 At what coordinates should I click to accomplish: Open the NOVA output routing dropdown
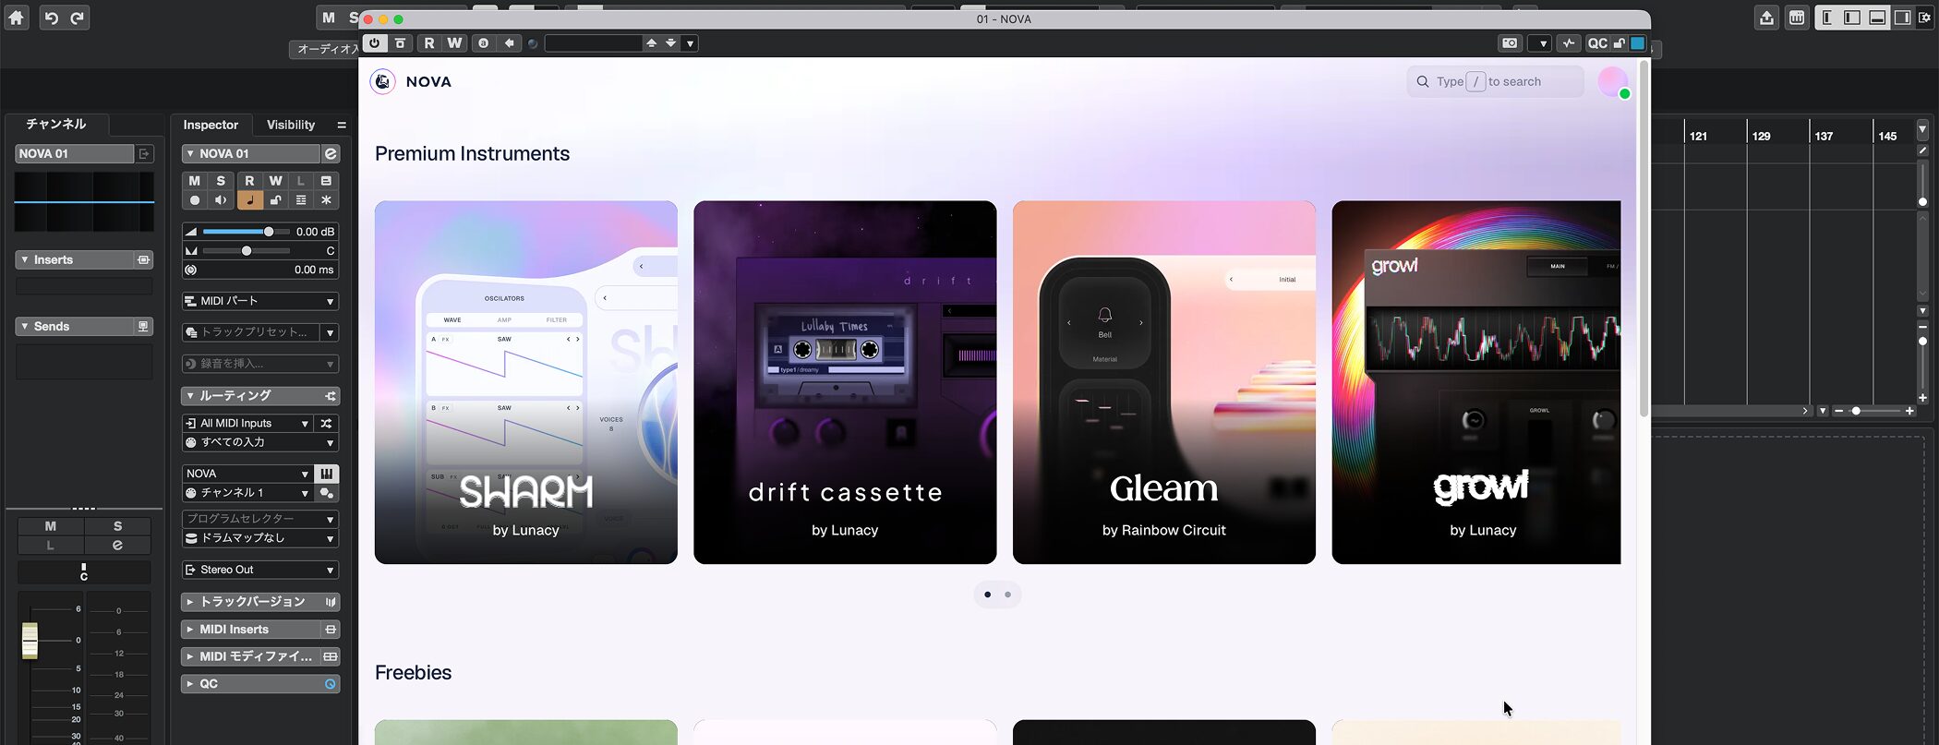click(x=247, y=474)
